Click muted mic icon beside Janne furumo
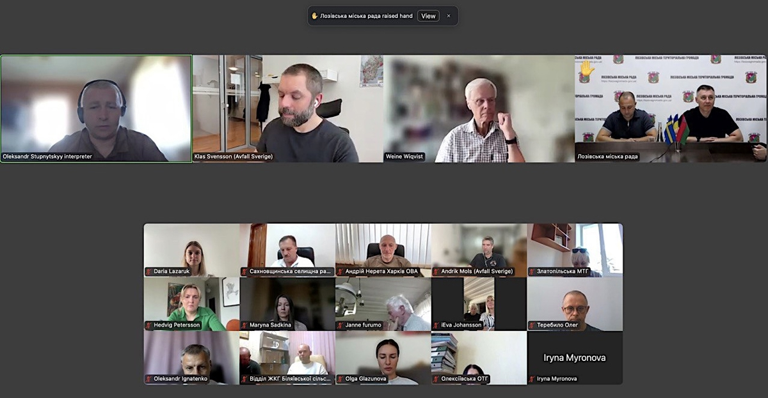Image resolution: width=768 pixels, height=398 pixels. click(340, 325)
